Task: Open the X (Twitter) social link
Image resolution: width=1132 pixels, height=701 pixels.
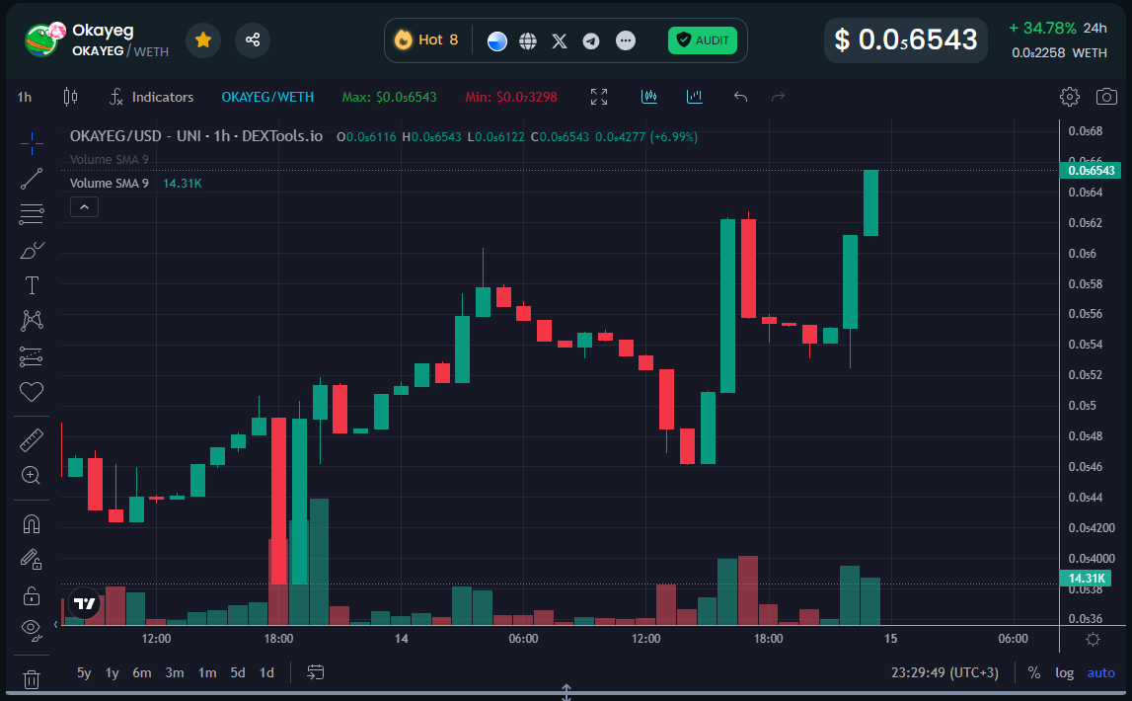Action: [x=560, y=40]
